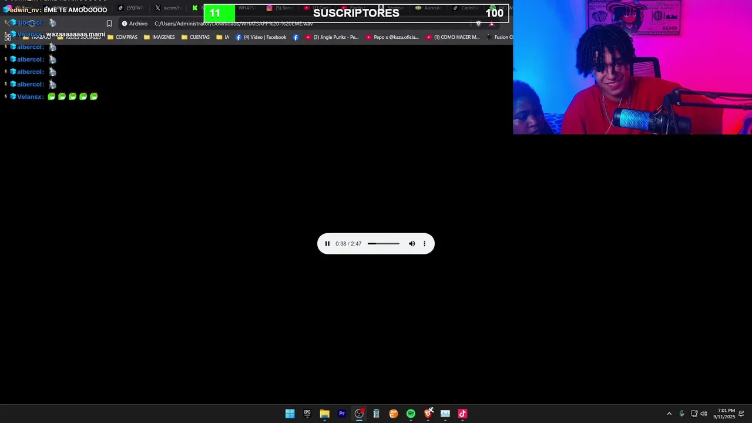The image size is (752, 423).
Task: Click the 0:38 / 2:47 time display
Action: point(348,244)
